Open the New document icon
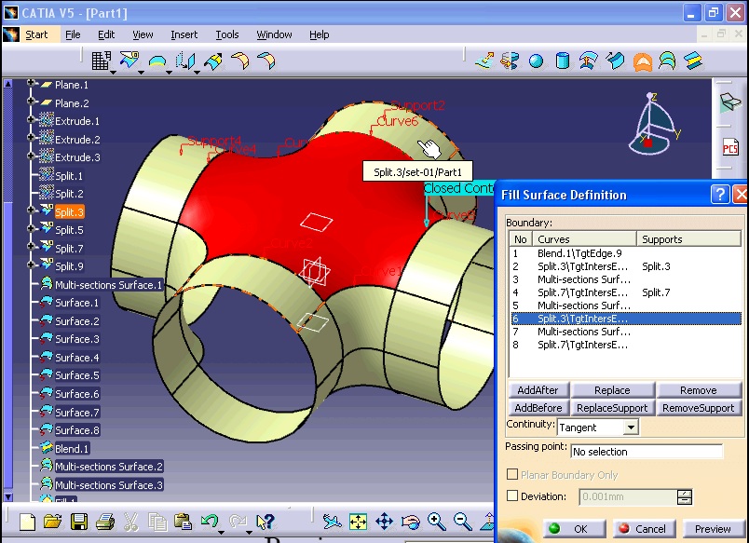Screen dimensions: 749x543 click(27, 522)
